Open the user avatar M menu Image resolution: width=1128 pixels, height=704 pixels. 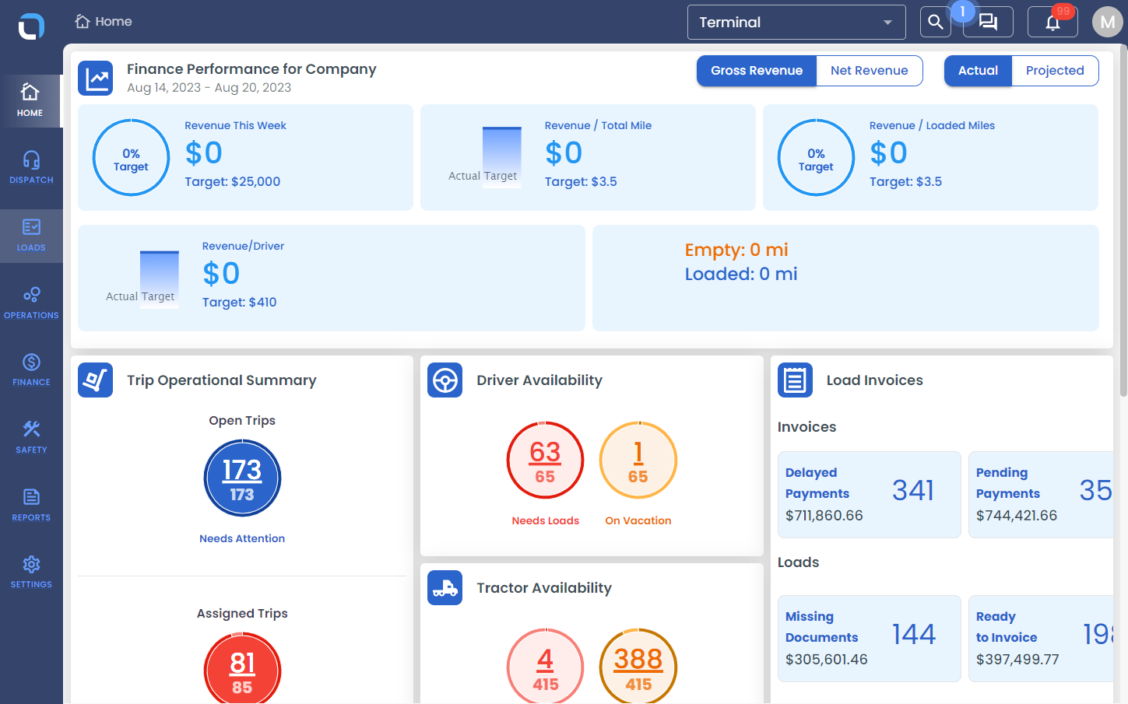1108,22
